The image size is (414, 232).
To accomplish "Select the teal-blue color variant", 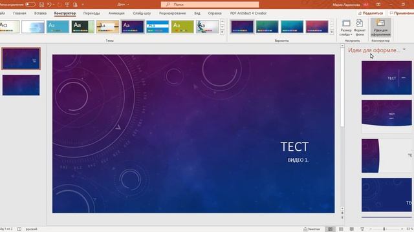I will pos(292,26).
